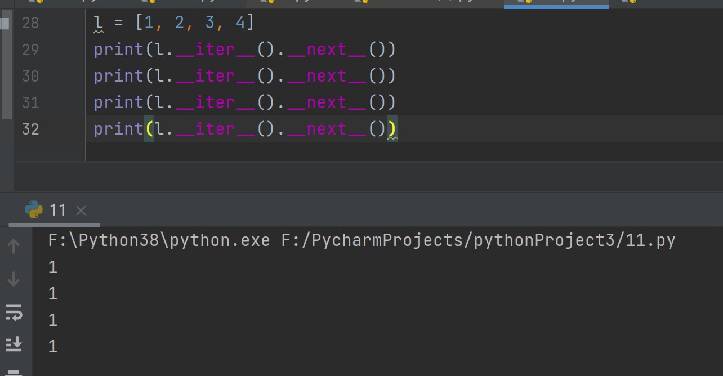Click __iter__ on line 29
Viewport: 723px width, 376px height.
click(216, 50)
